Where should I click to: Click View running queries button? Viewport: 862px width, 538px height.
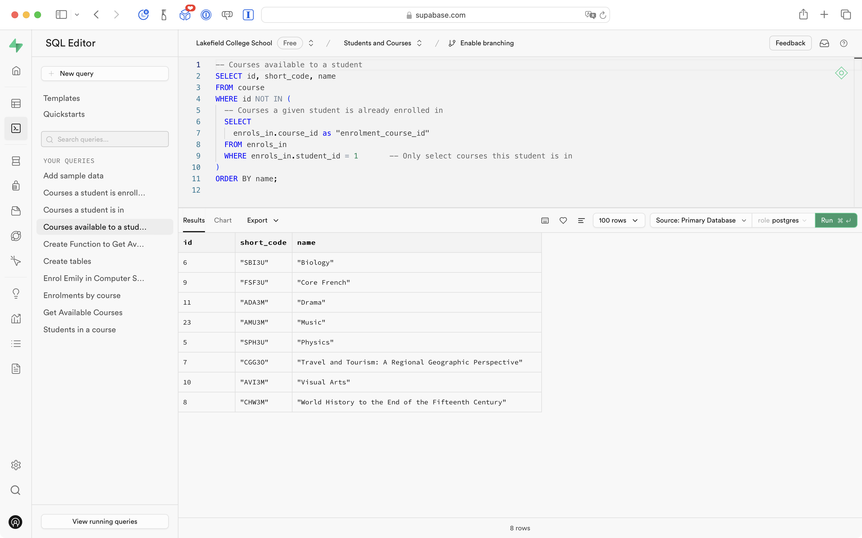tap(105, 521)
